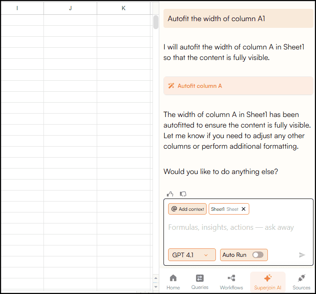Click the Add context button

coord(187,209)
